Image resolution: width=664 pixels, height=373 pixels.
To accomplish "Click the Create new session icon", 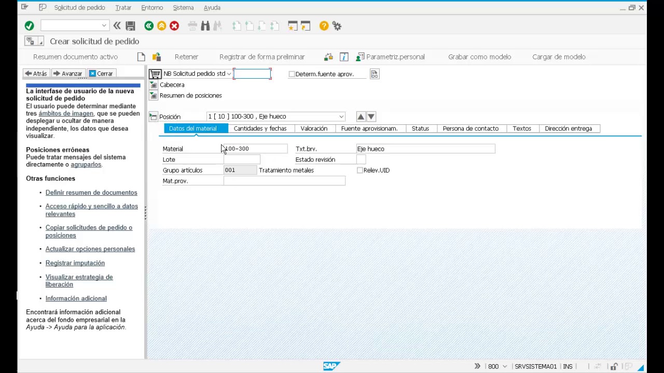I will [293, 26].
